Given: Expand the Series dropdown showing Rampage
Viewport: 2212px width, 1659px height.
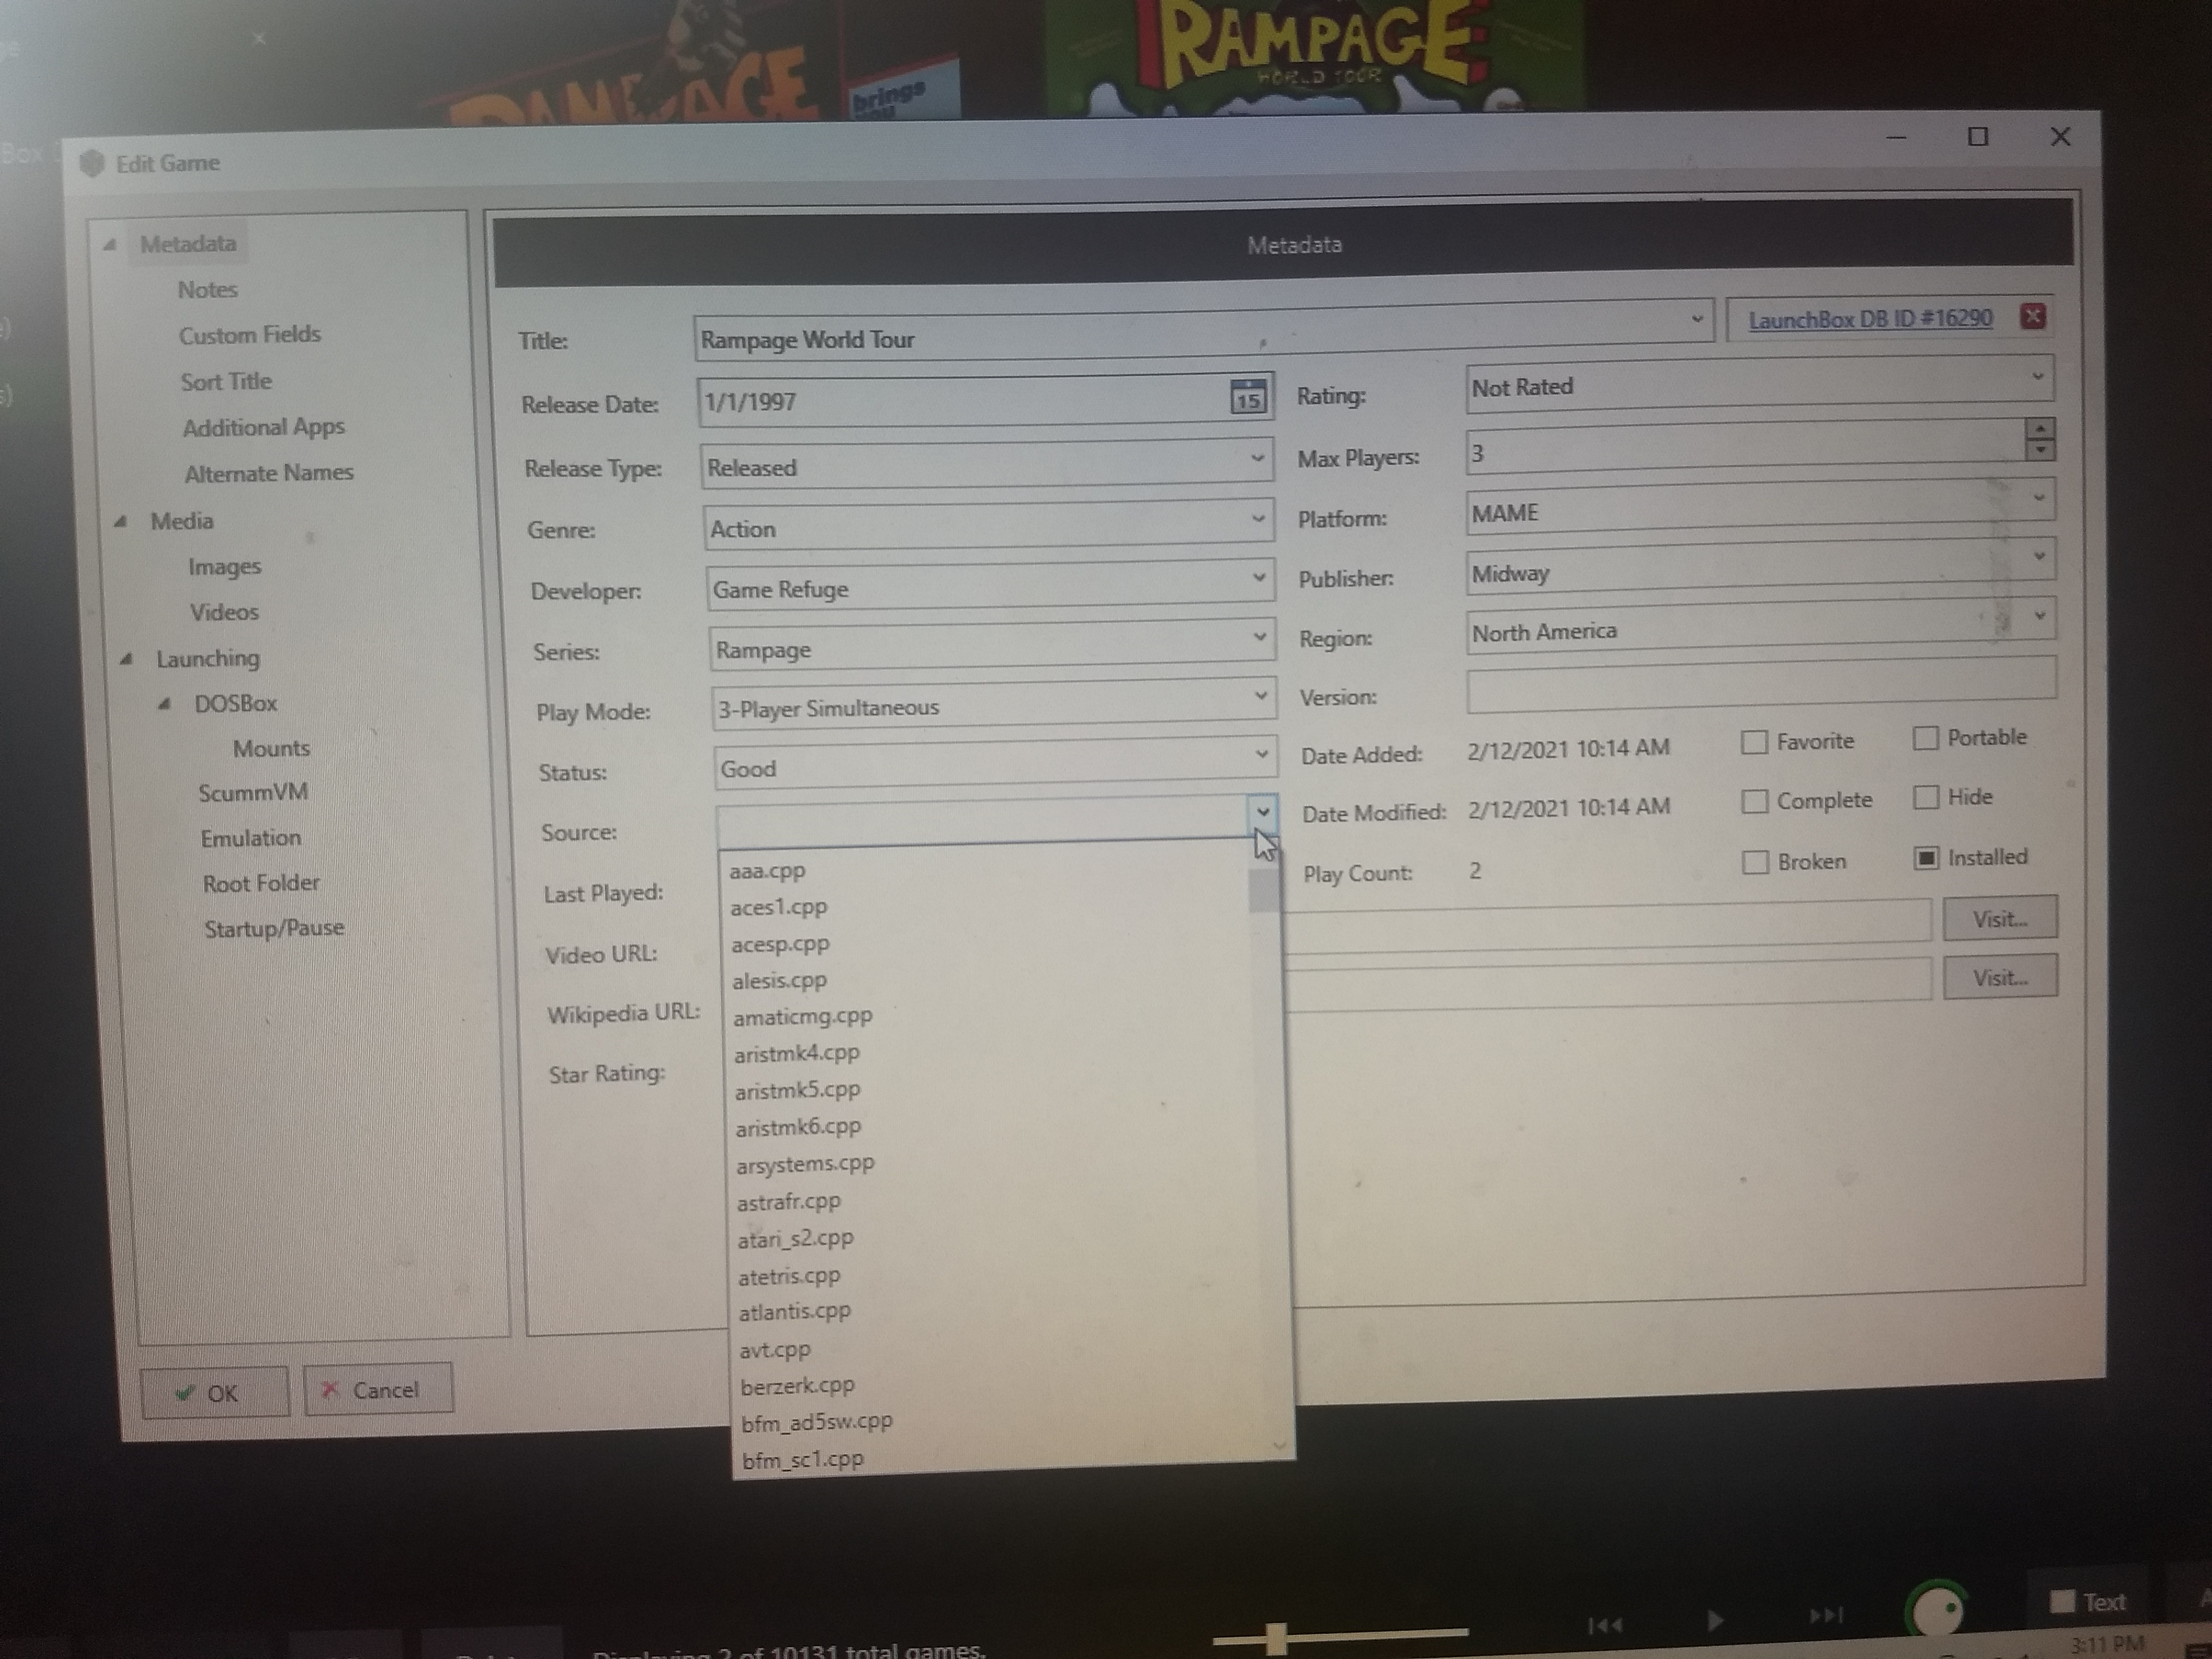Looking at the screenshot, I should [x=1260, y=637].
